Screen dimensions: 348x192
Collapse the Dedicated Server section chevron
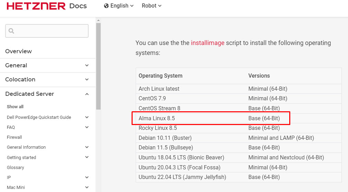coord(87,94)
